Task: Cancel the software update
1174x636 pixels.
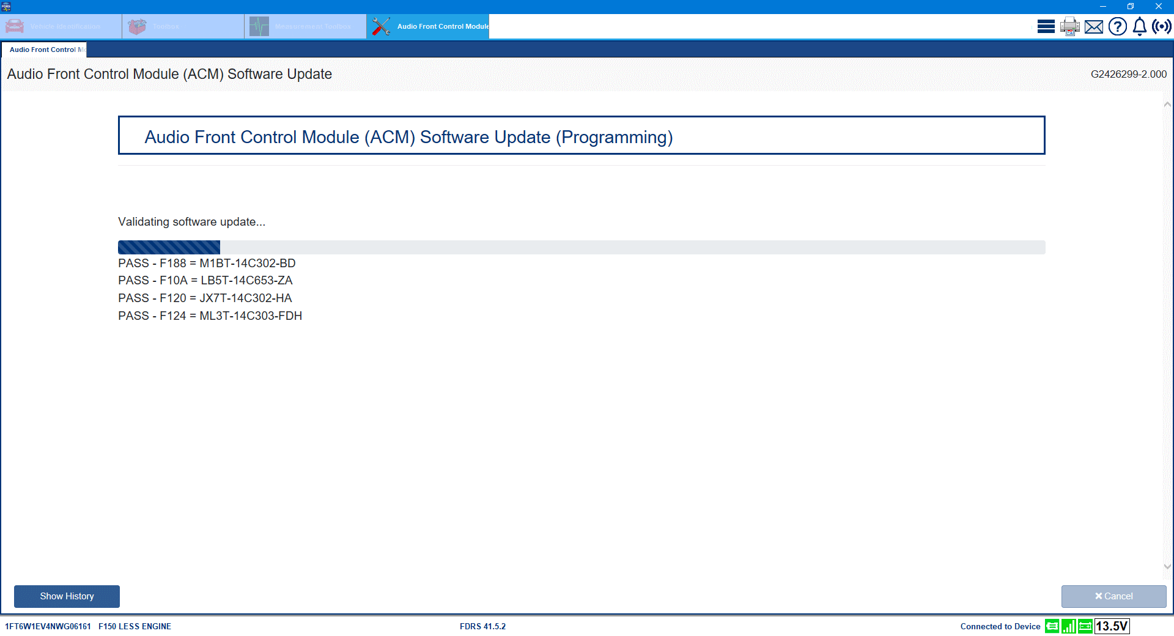Action: pyautogui.click(x=1114, y=596)
